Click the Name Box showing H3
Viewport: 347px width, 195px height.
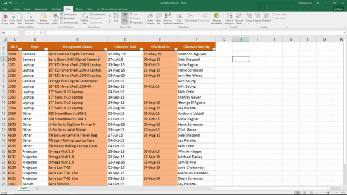tap(10, 32)
